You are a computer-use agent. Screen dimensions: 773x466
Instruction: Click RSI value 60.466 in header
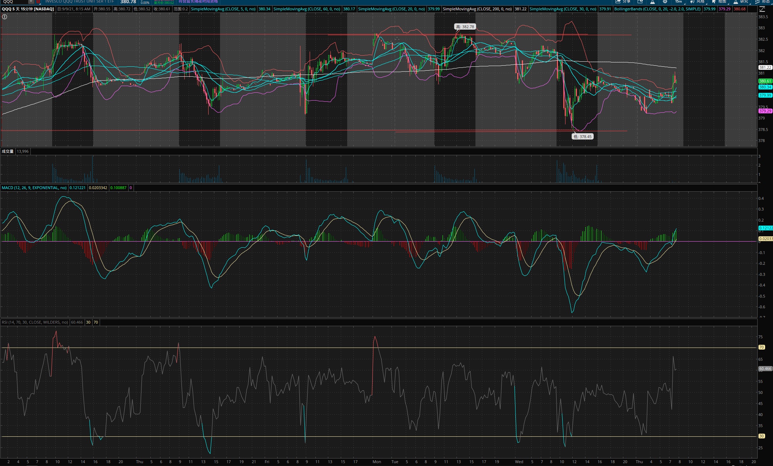[77, 322]
